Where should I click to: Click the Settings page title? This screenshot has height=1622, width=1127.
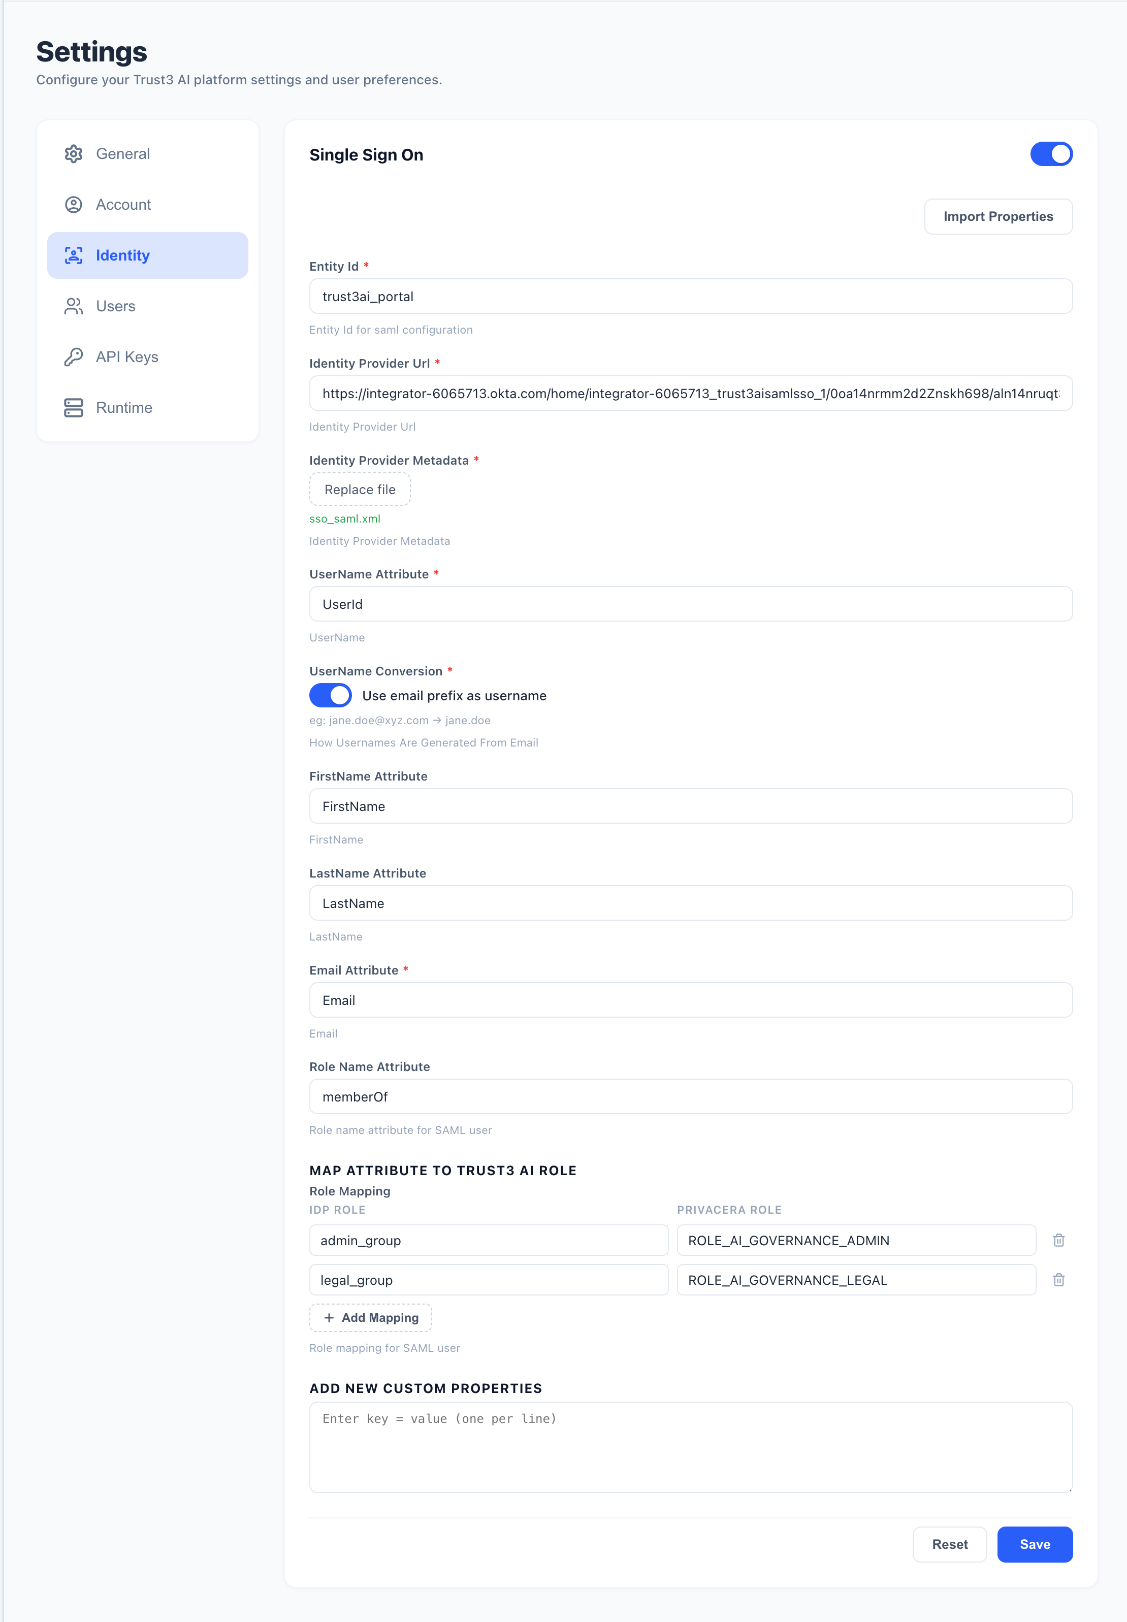click(92, 52)
